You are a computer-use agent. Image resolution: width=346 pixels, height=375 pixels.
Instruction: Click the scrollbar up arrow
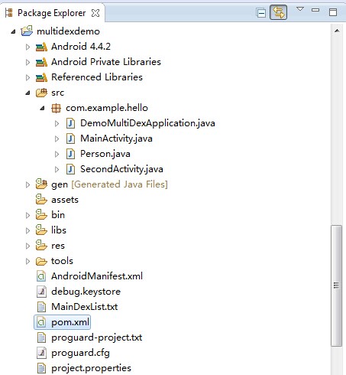(337, 31)
